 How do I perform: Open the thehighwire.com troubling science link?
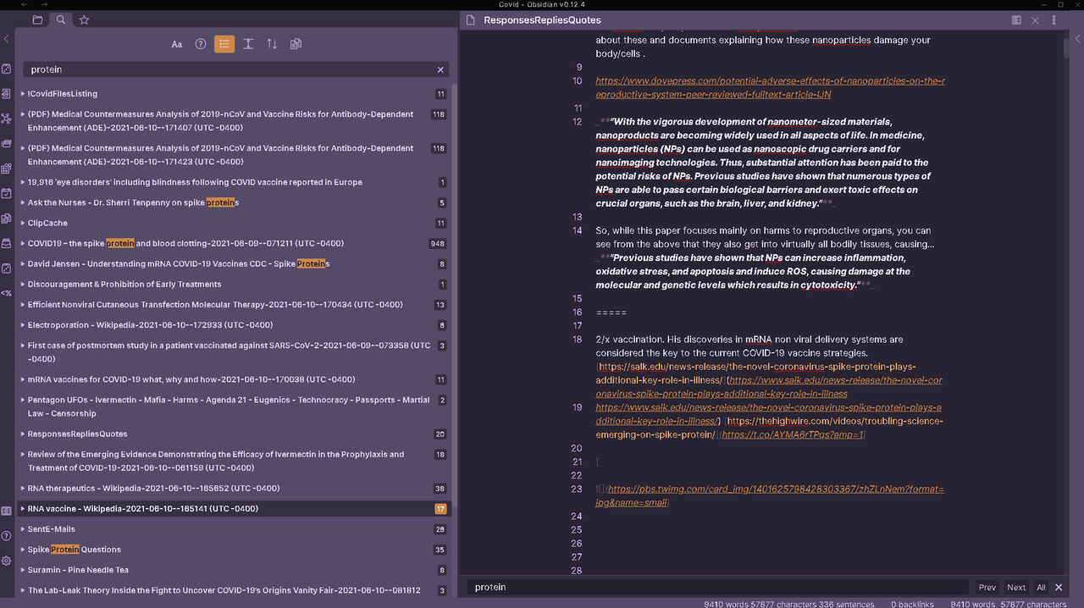769,428
